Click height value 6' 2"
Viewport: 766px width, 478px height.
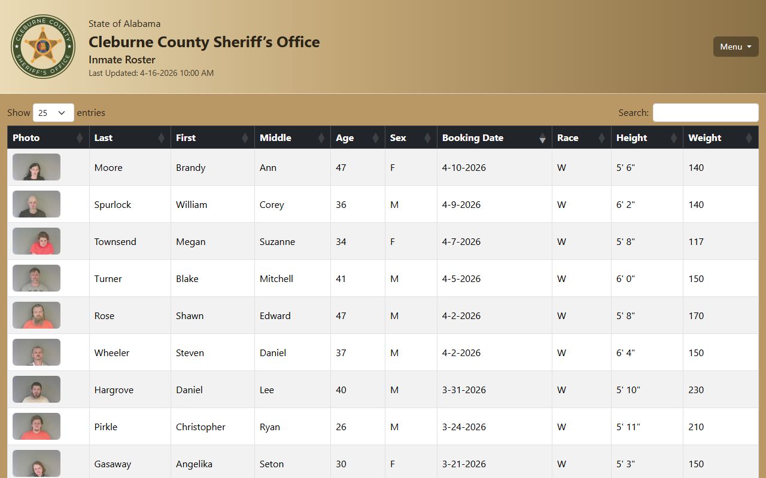click(x=625, y=204)
